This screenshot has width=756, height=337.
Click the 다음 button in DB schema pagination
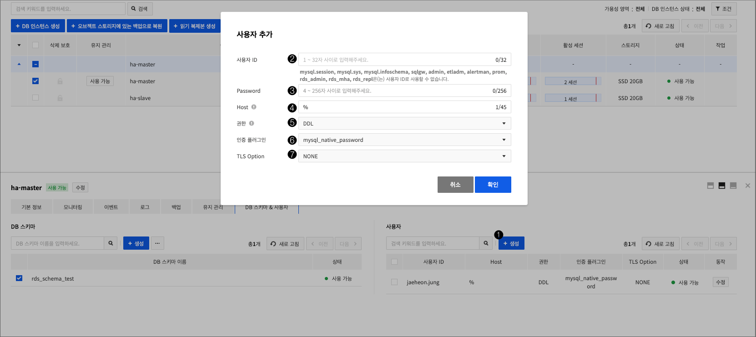(348, 244)
